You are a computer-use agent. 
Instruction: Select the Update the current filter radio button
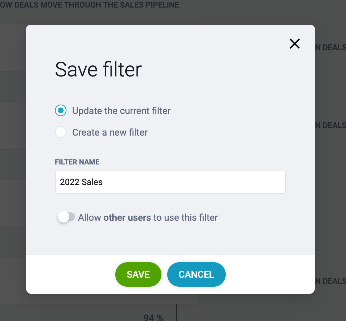(61, 110)
